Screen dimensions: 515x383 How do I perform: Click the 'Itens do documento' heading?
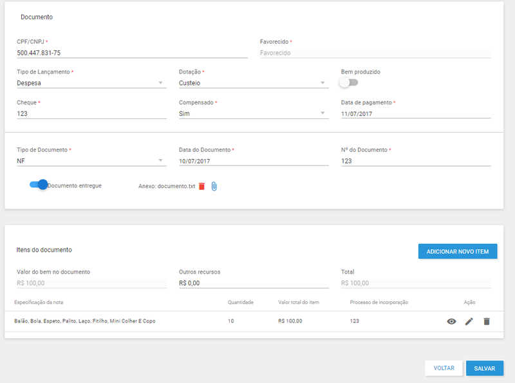[44, 250]
